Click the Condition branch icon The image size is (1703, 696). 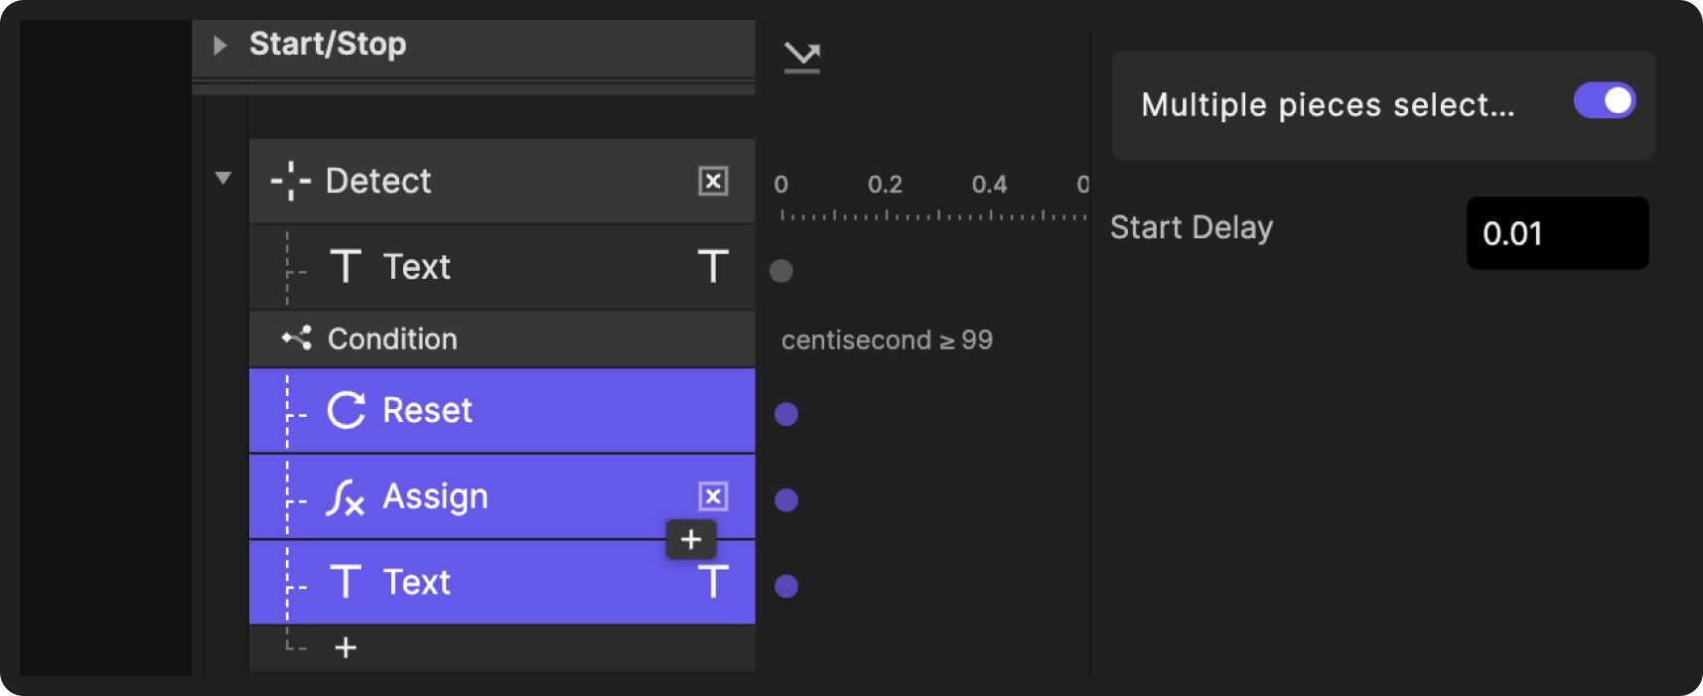[296, 339]
